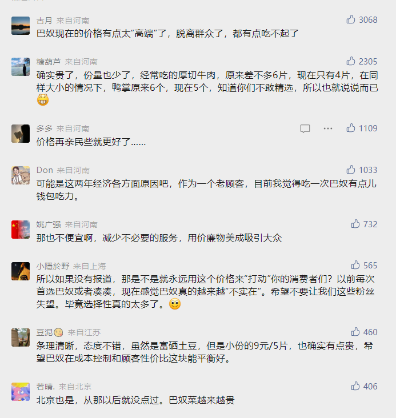
Task: Like 古月's comment with 3068 likes
Action: point(351,19)
